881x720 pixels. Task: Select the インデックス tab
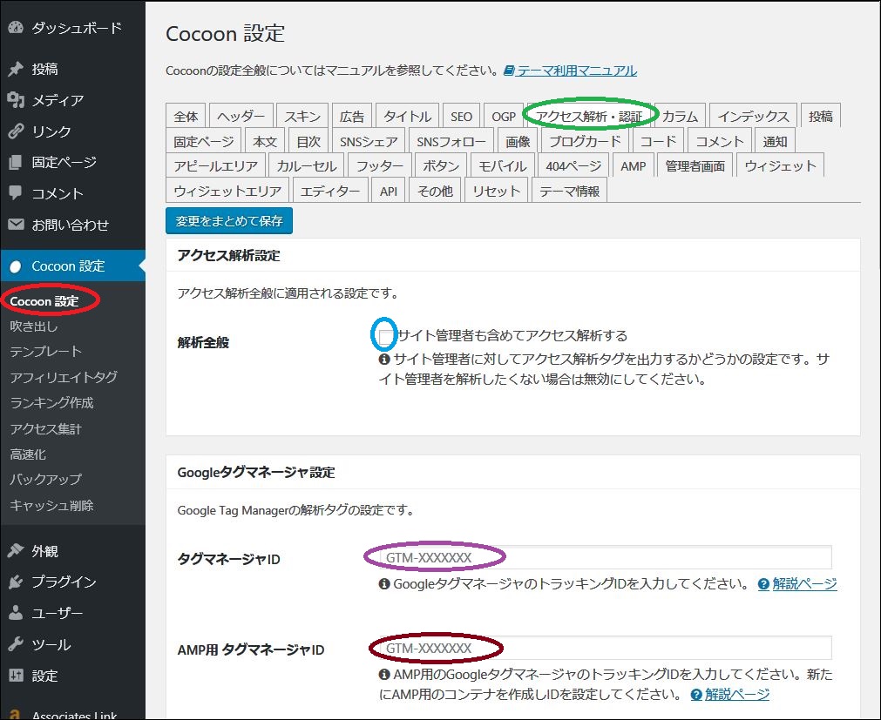click(754, 116)
